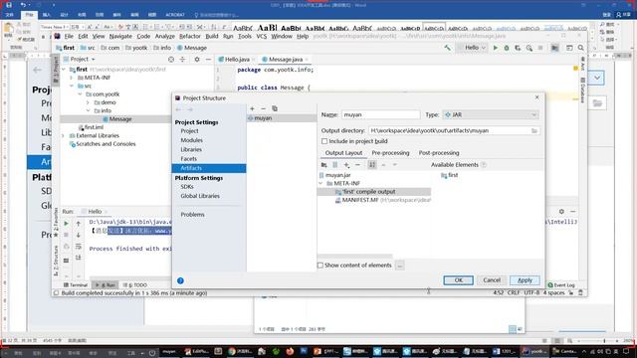Create an archive in the output layout toolbar
The height and width of the screenshot is (358, 637).
pos(335,165)
